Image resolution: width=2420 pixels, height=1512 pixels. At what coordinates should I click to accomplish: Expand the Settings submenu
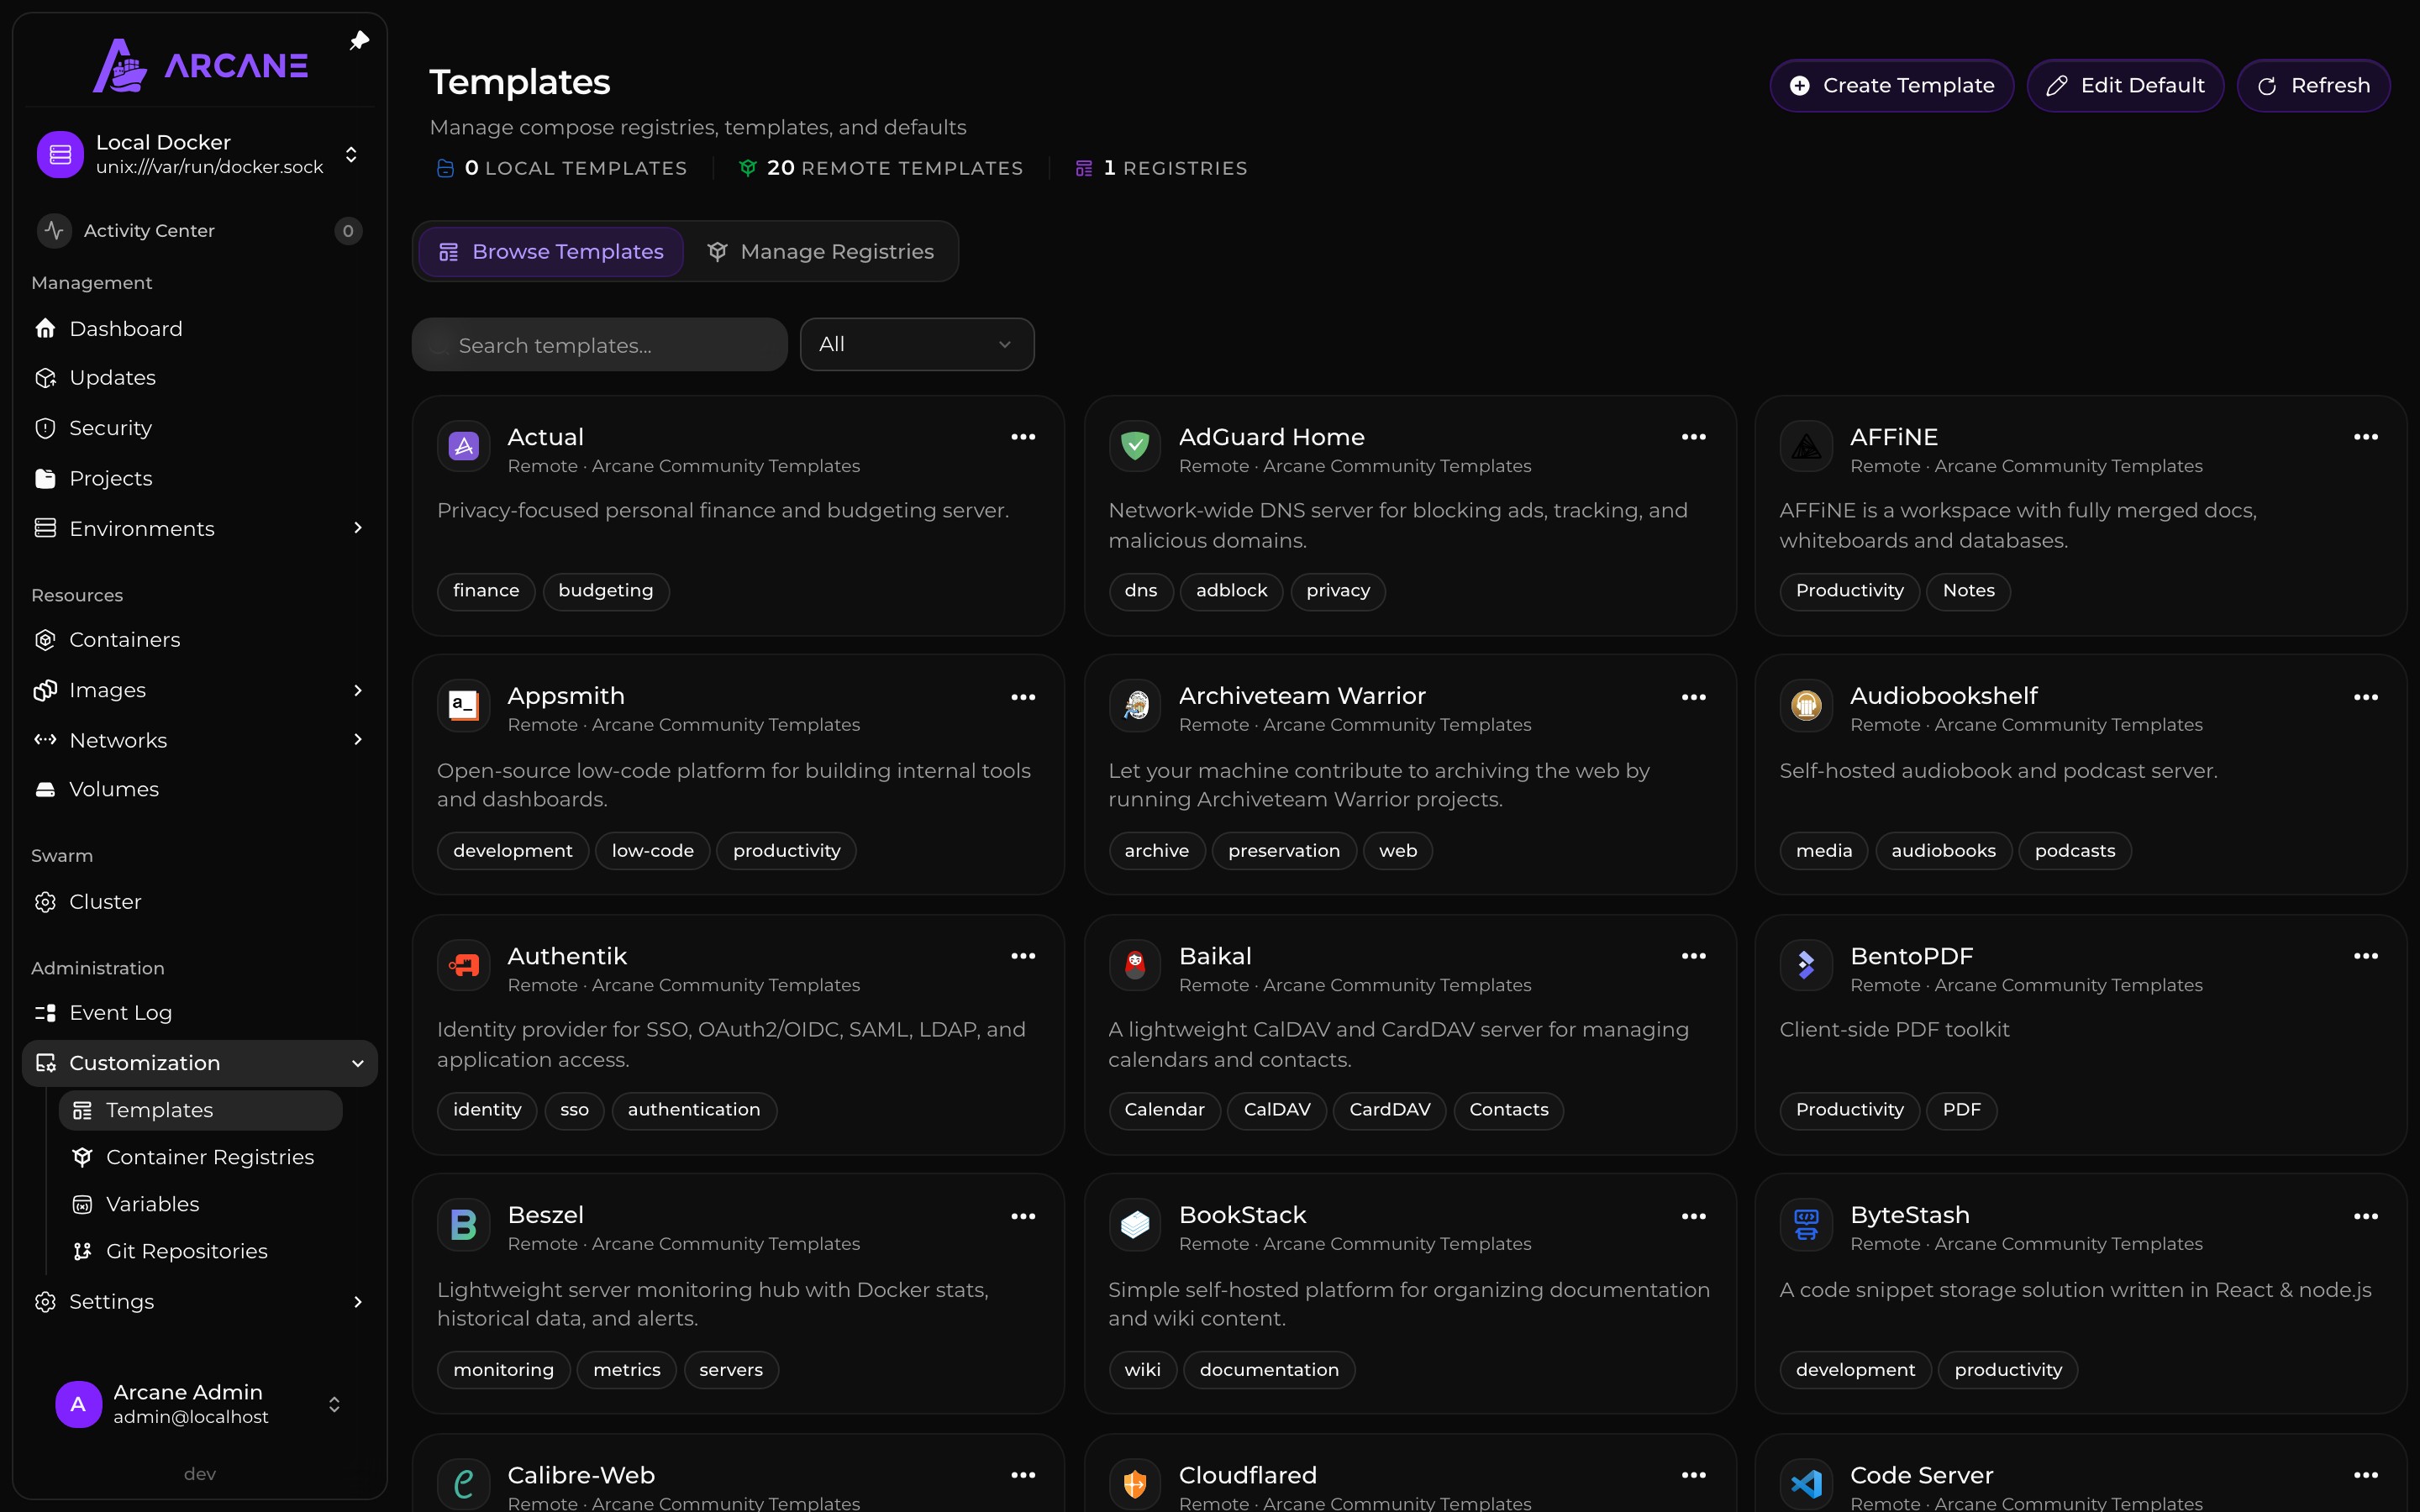point(358,1302)
